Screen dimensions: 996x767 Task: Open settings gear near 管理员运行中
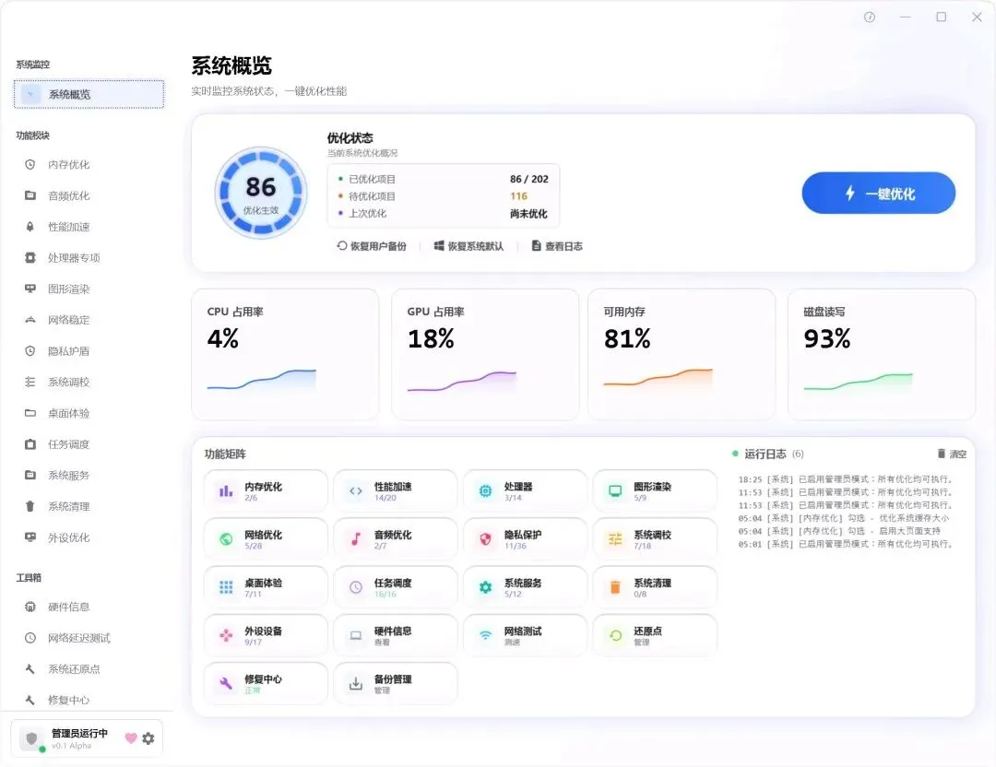(x=148, y=738)
